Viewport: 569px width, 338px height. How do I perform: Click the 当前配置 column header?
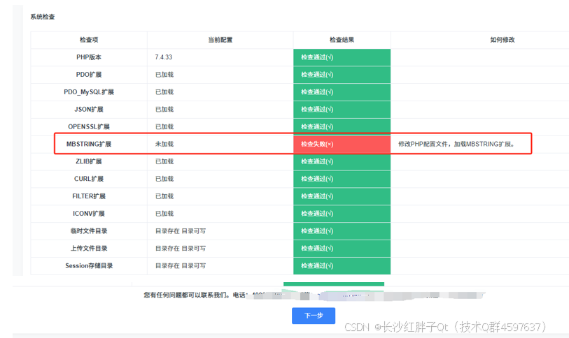point(220,40)
